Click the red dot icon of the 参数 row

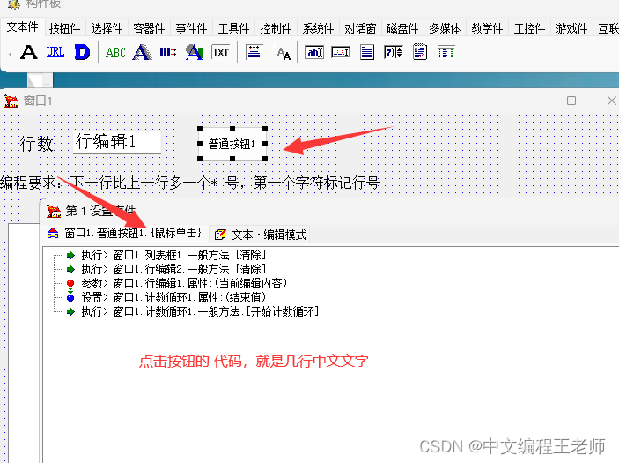point(70,283)
